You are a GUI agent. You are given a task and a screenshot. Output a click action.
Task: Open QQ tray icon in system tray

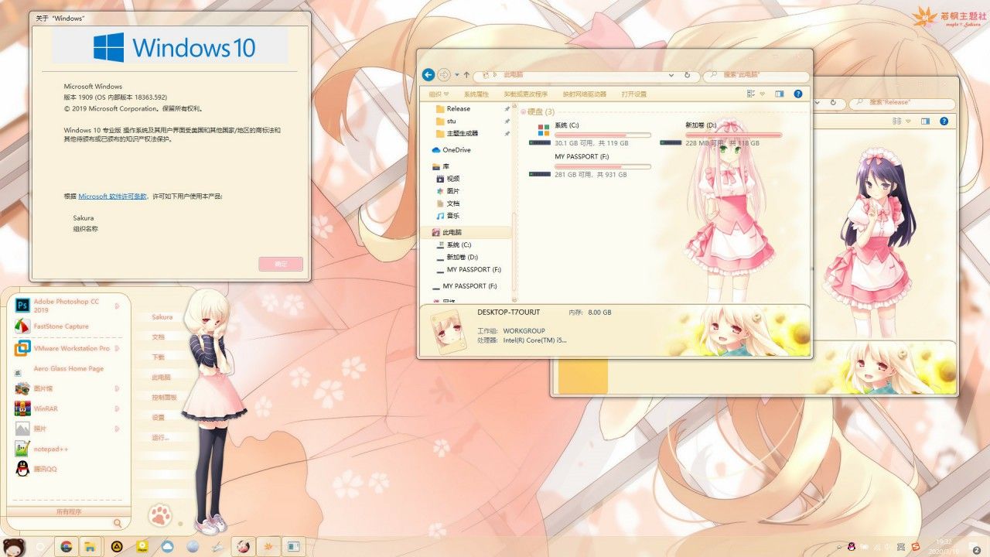pos(852,546)
